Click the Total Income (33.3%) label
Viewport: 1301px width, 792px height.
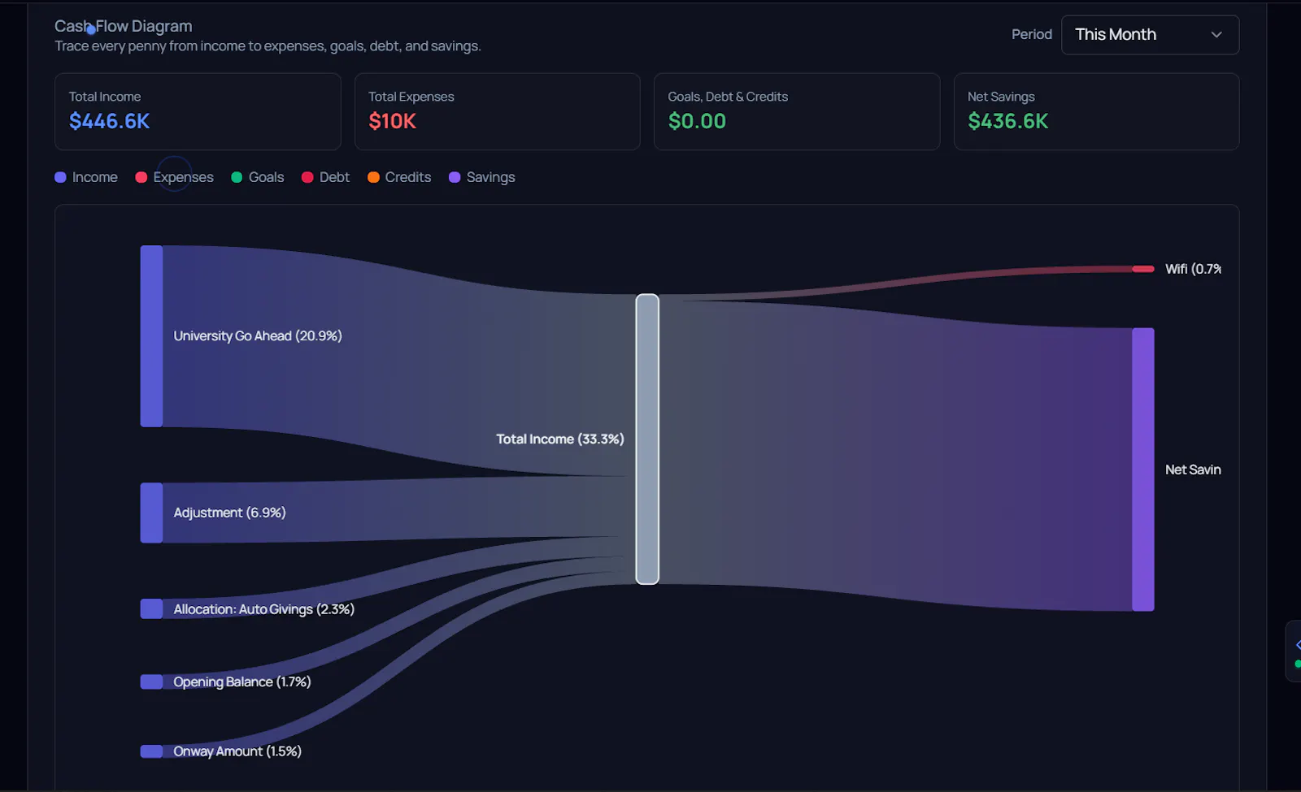[x=560, y=439]
